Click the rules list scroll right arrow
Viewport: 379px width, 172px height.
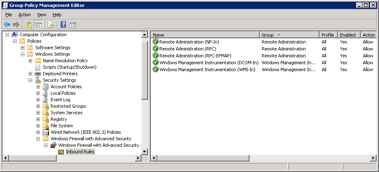[x=373, y=158]
